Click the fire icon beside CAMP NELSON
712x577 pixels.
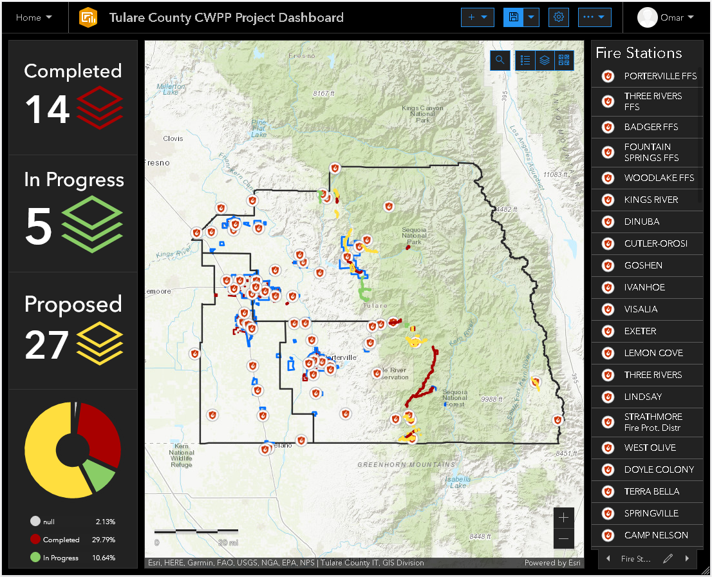point(608,535)
